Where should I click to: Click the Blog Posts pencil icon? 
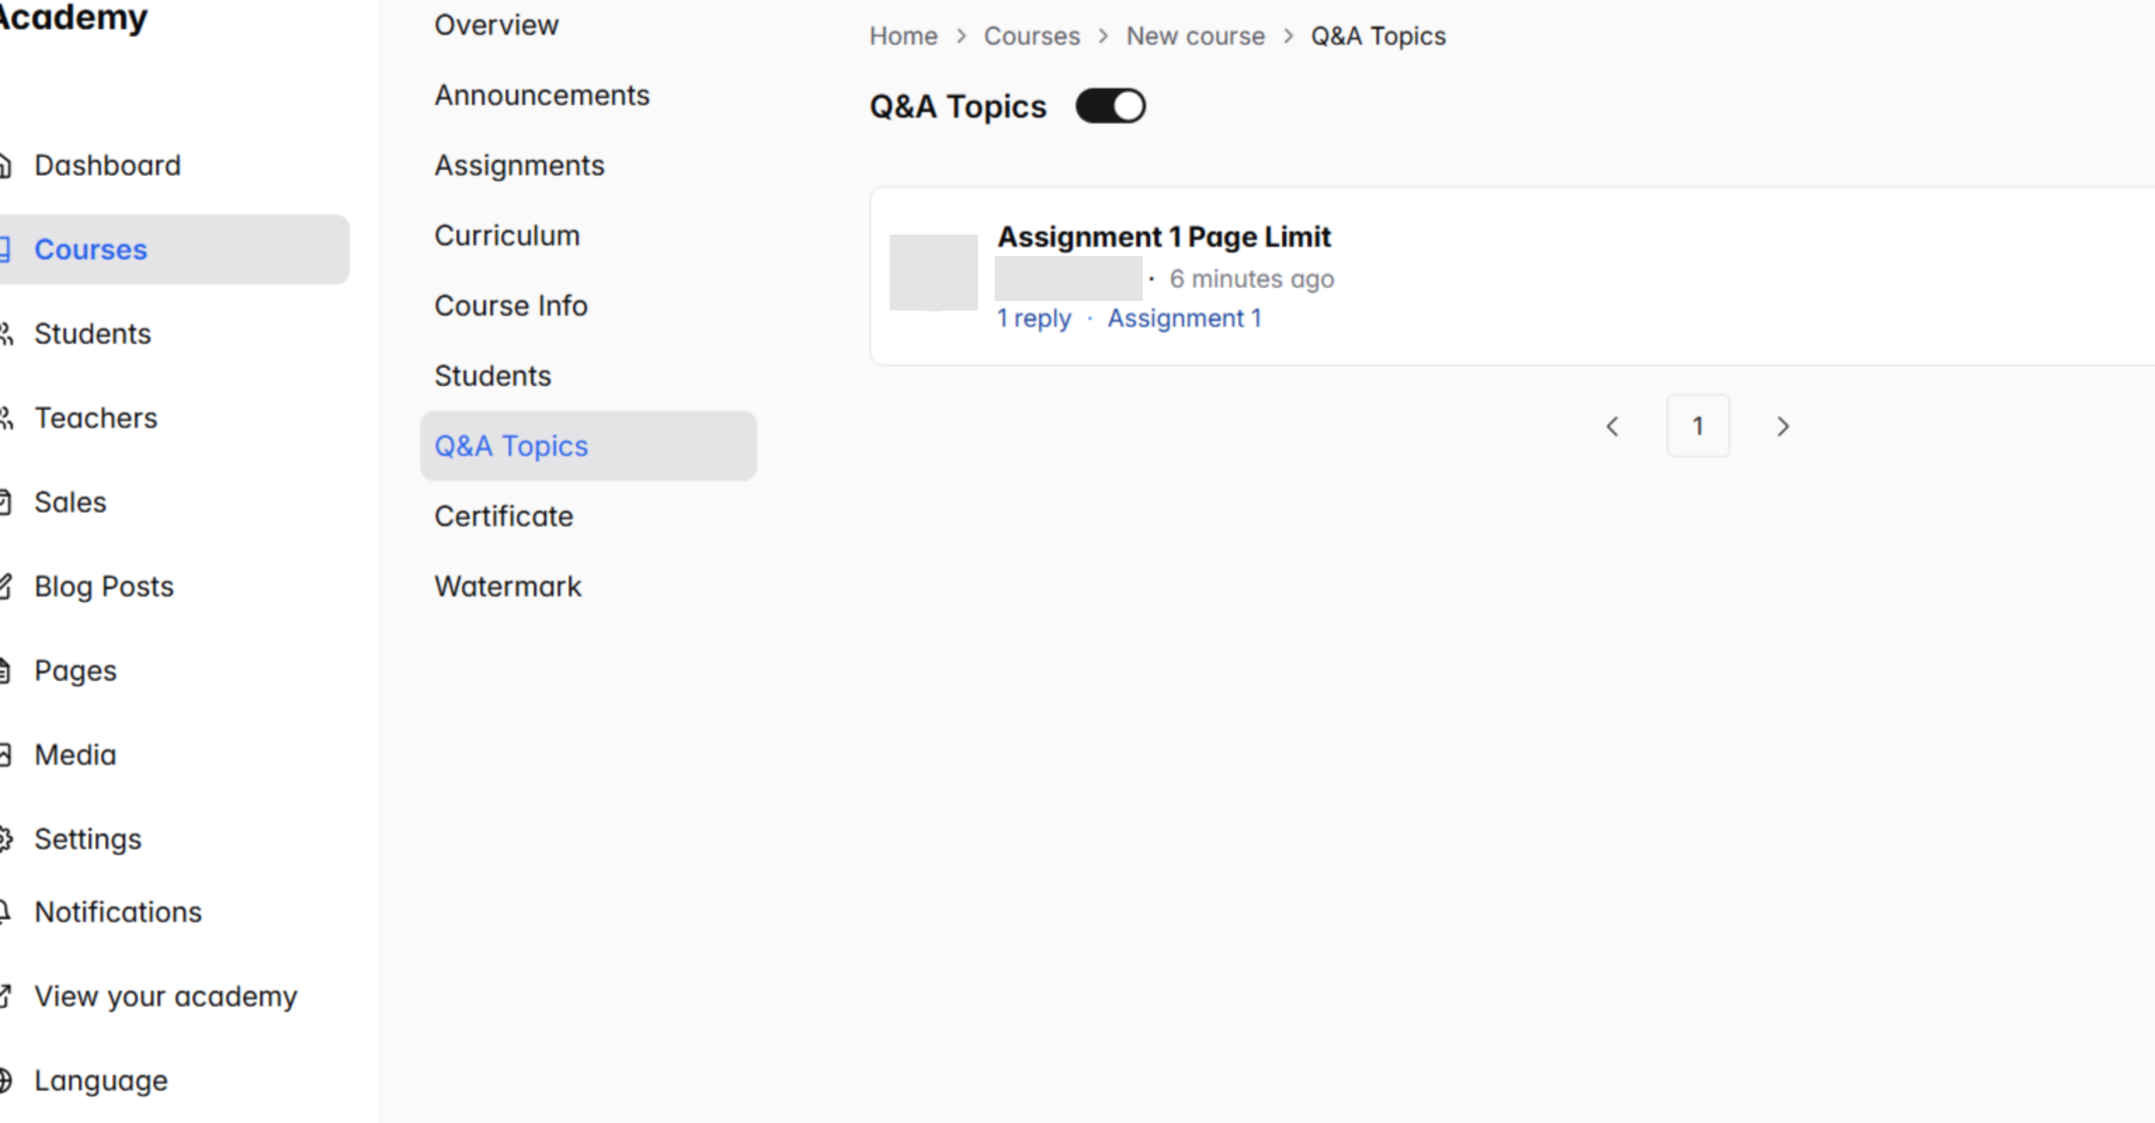pyautogui.click(x=4, y=586)
